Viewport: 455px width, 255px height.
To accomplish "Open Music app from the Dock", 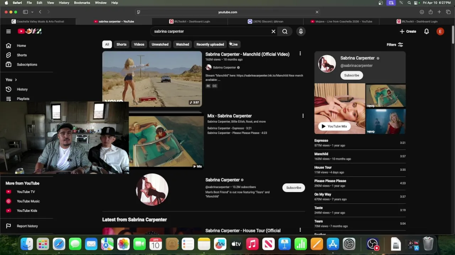I will [252, 244].
